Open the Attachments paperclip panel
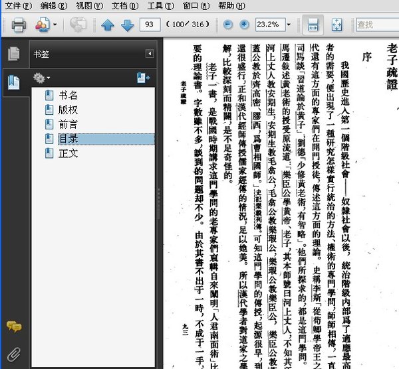 pyautogui.click(x=13, y=352)
